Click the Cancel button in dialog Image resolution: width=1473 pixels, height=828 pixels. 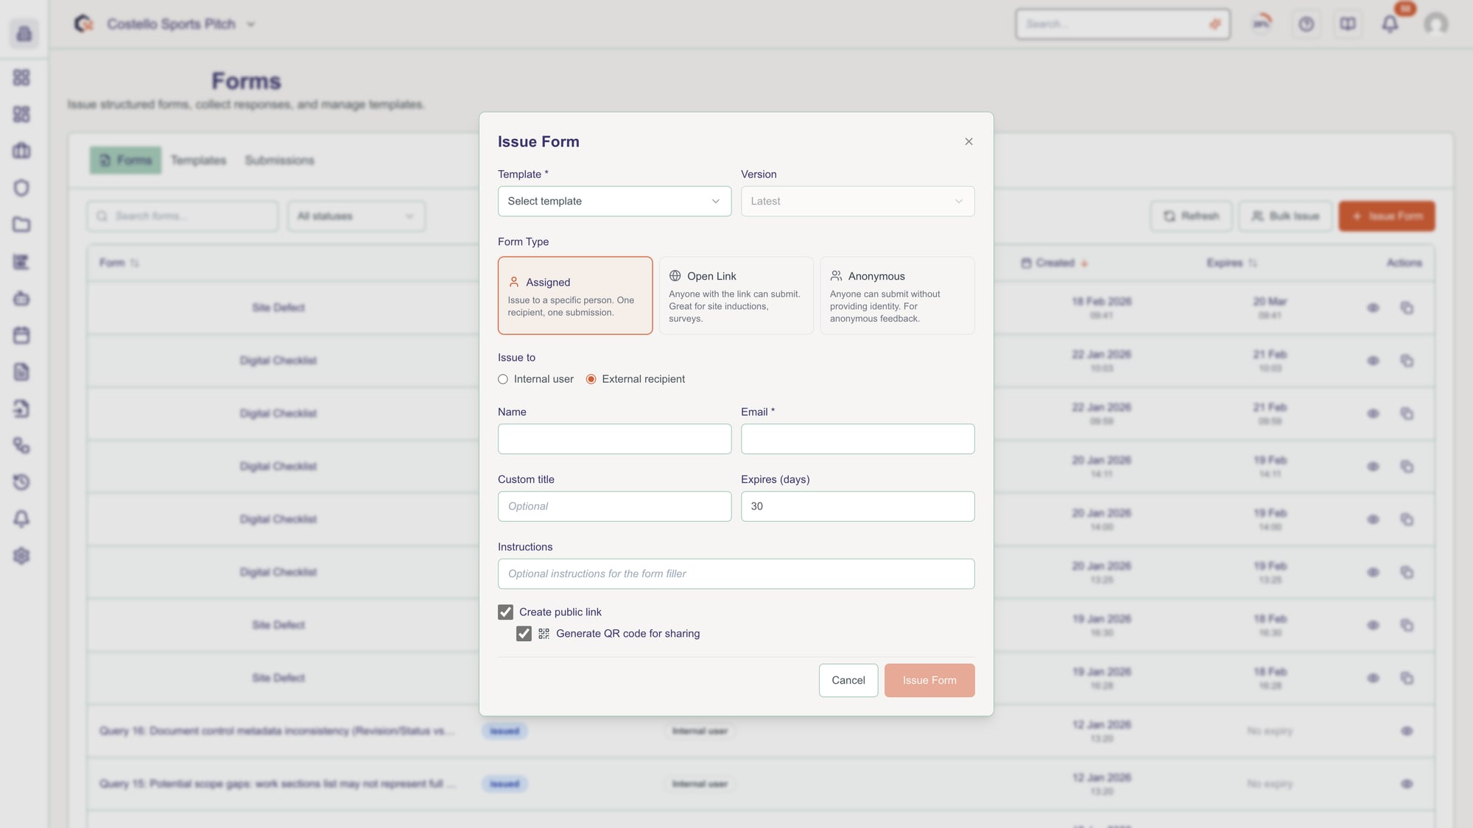848,681
